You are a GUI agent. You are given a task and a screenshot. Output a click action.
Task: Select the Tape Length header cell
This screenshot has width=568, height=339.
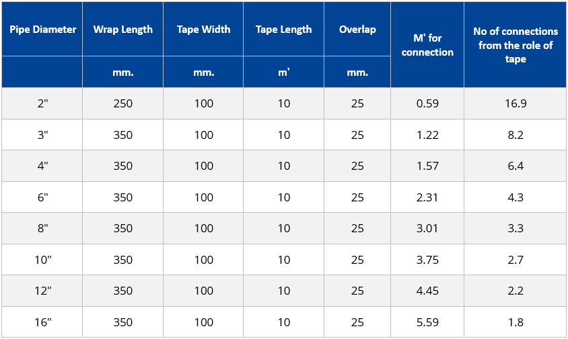point(283,30)
